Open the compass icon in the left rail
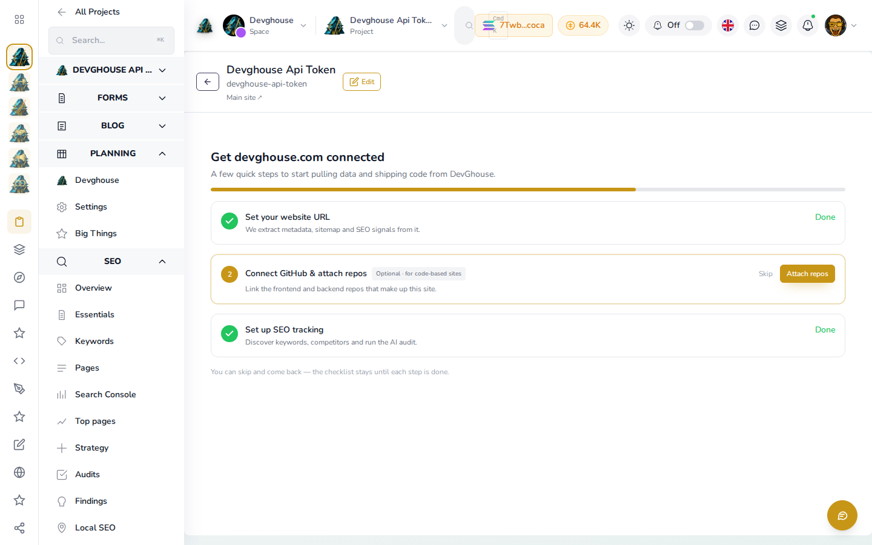 point(19,277)
